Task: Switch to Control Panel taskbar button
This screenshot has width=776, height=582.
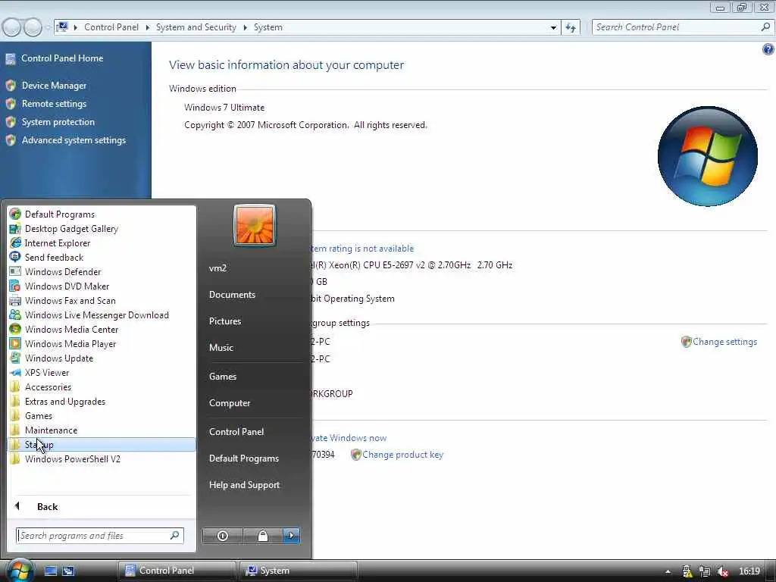Action: 177,571
